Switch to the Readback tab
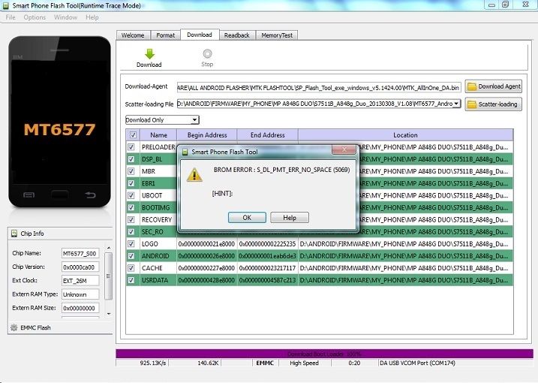The width and height of the screenshot is (538, 383). click(237, 35)
